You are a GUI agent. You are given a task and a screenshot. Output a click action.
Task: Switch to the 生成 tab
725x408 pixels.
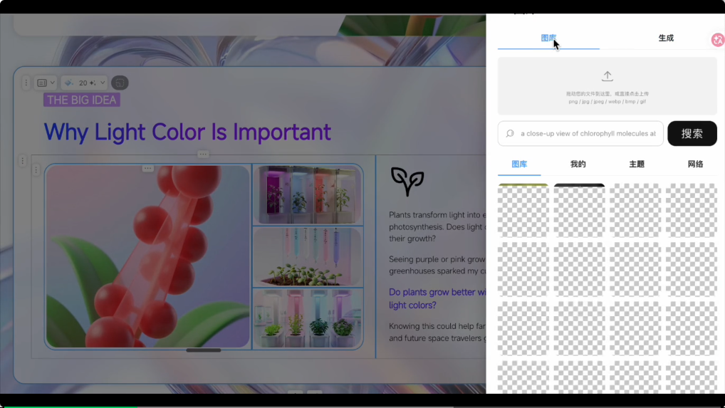coord(665,38)
